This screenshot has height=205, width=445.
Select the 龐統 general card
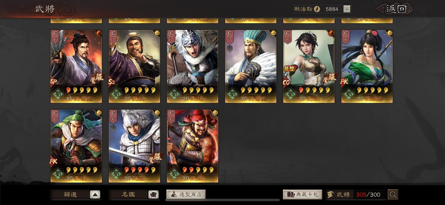(x=134, y=67)
